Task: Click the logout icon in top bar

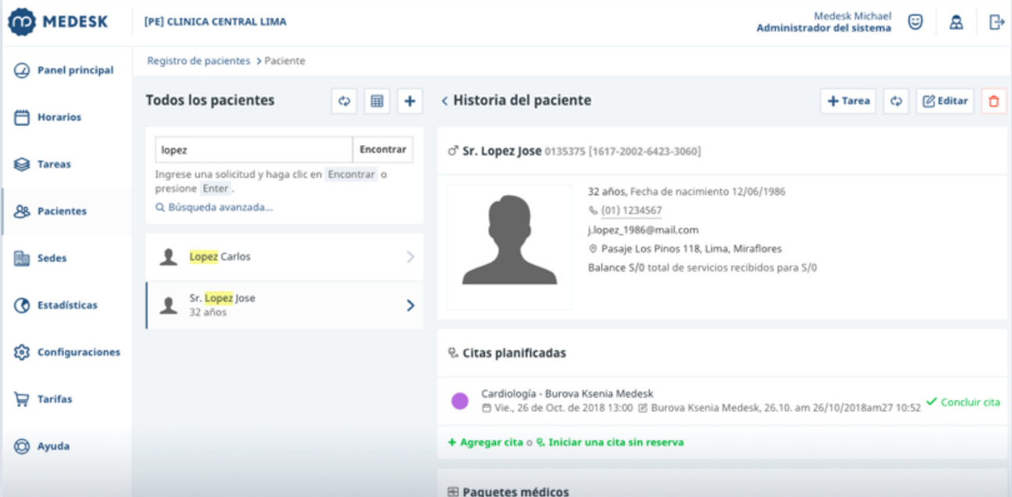Action: click(x=996, y=22)
